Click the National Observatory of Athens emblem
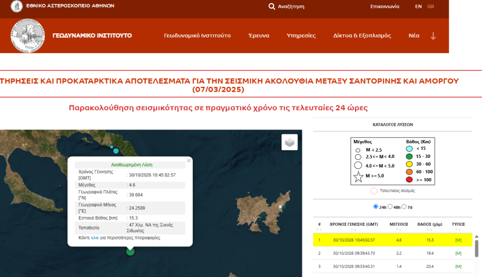Screen dimensions: 482x277 tap(16, 6)
